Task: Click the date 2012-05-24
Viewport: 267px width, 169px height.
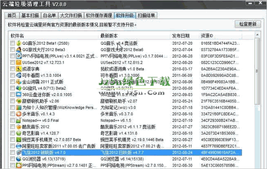Action: pyautogui.click(x=182, y=101)
